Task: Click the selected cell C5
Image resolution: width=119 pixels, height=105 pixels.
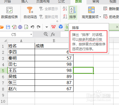Action: click(83, 70)
